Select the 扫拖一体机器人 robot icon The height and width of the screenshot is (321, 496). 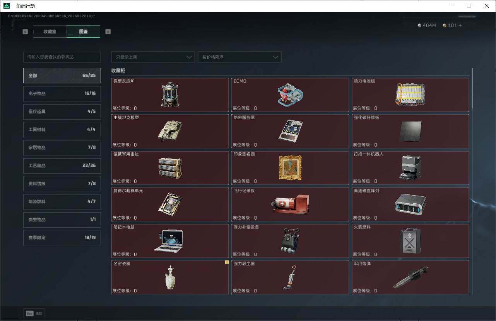(410, 167)
